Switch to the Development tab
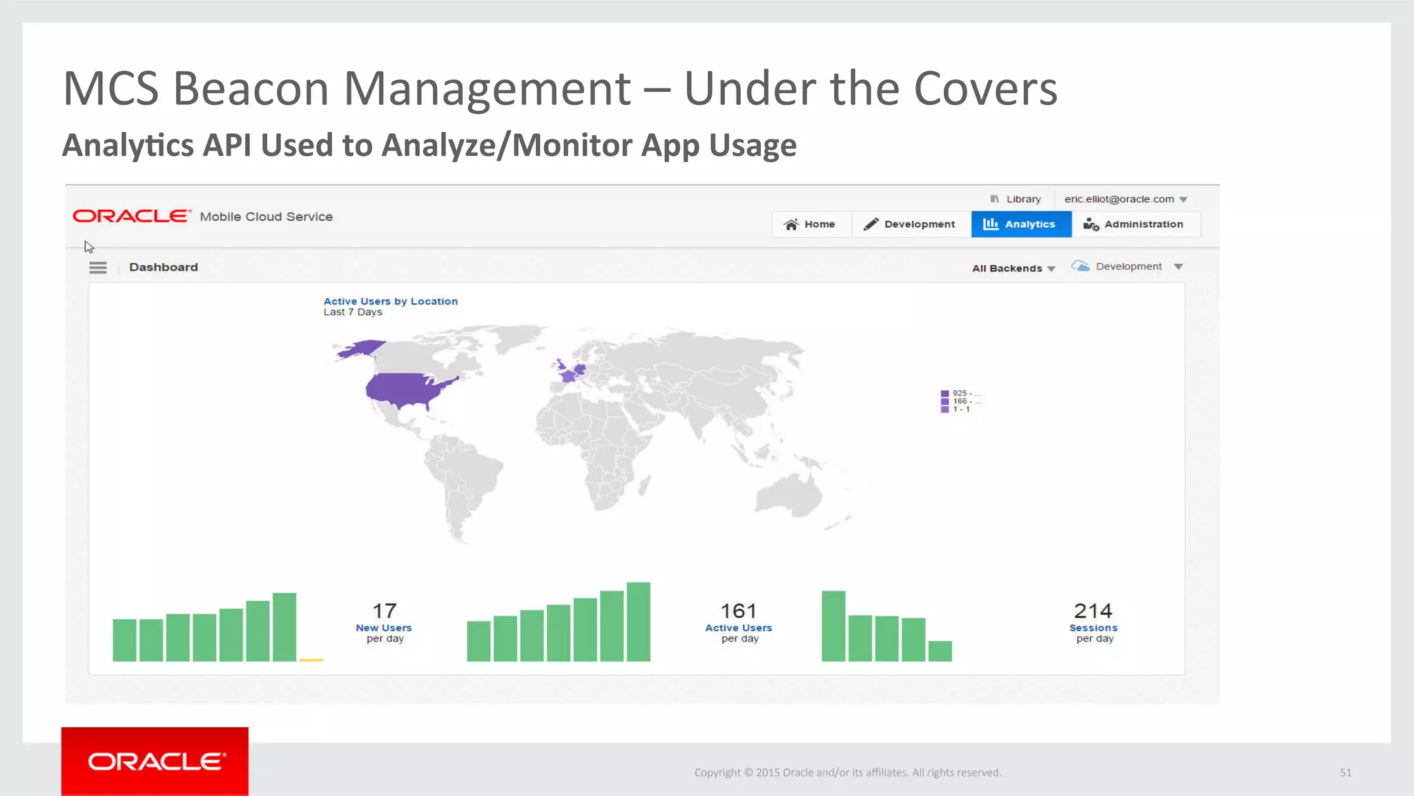 tap(911, 224)
